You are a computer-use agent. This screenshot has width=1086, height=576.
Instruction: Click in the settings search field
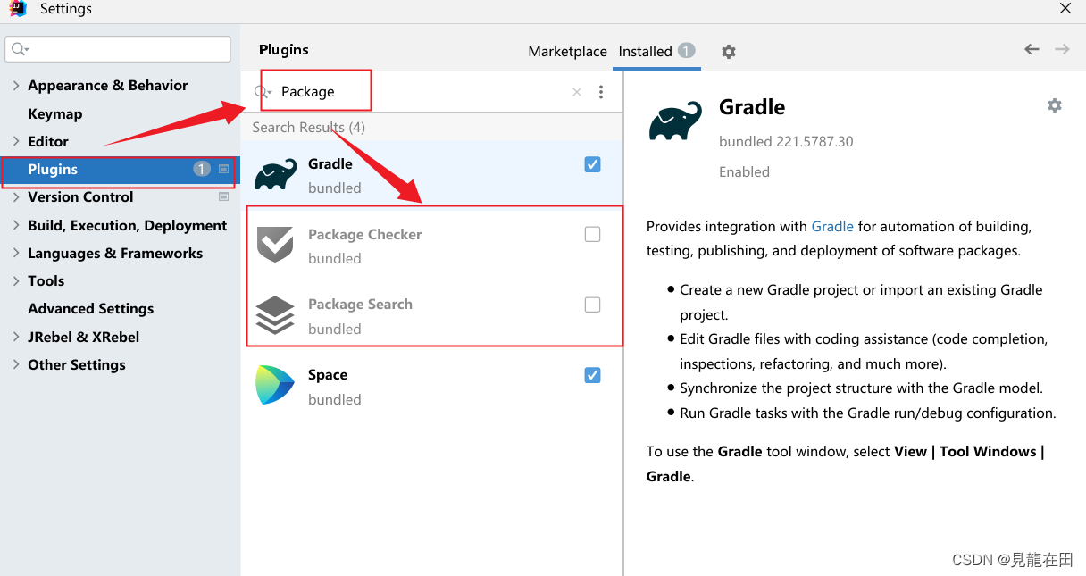click(x=118, y=49)
